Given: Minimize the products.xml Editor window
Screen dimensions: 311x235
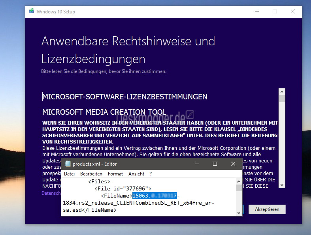Looking at the screenshot, I should pyautogui.click(x=197, y=164).
